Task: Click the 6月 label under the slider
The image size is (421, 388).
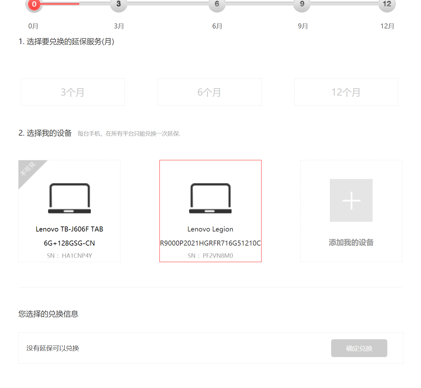Action: [x=217, y=26]
